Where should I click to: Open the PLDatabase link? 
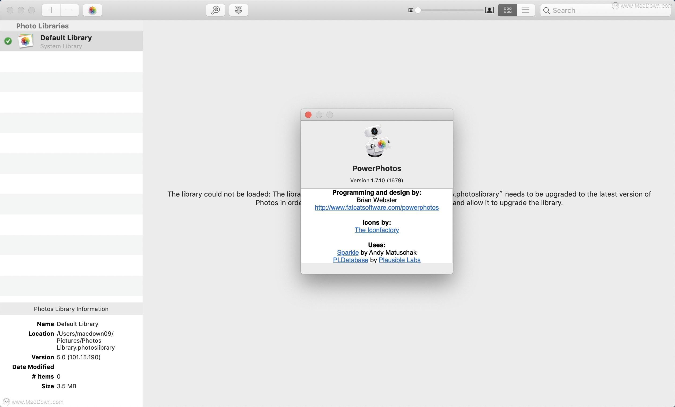pyautogui.click(x=350, y=260)
